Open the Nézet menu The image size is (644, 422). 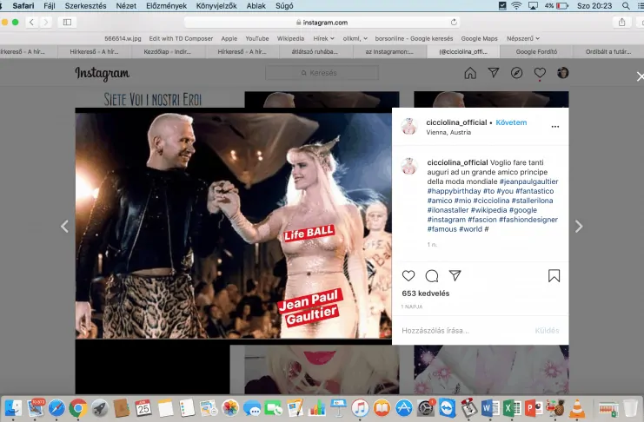click(126, 6)
